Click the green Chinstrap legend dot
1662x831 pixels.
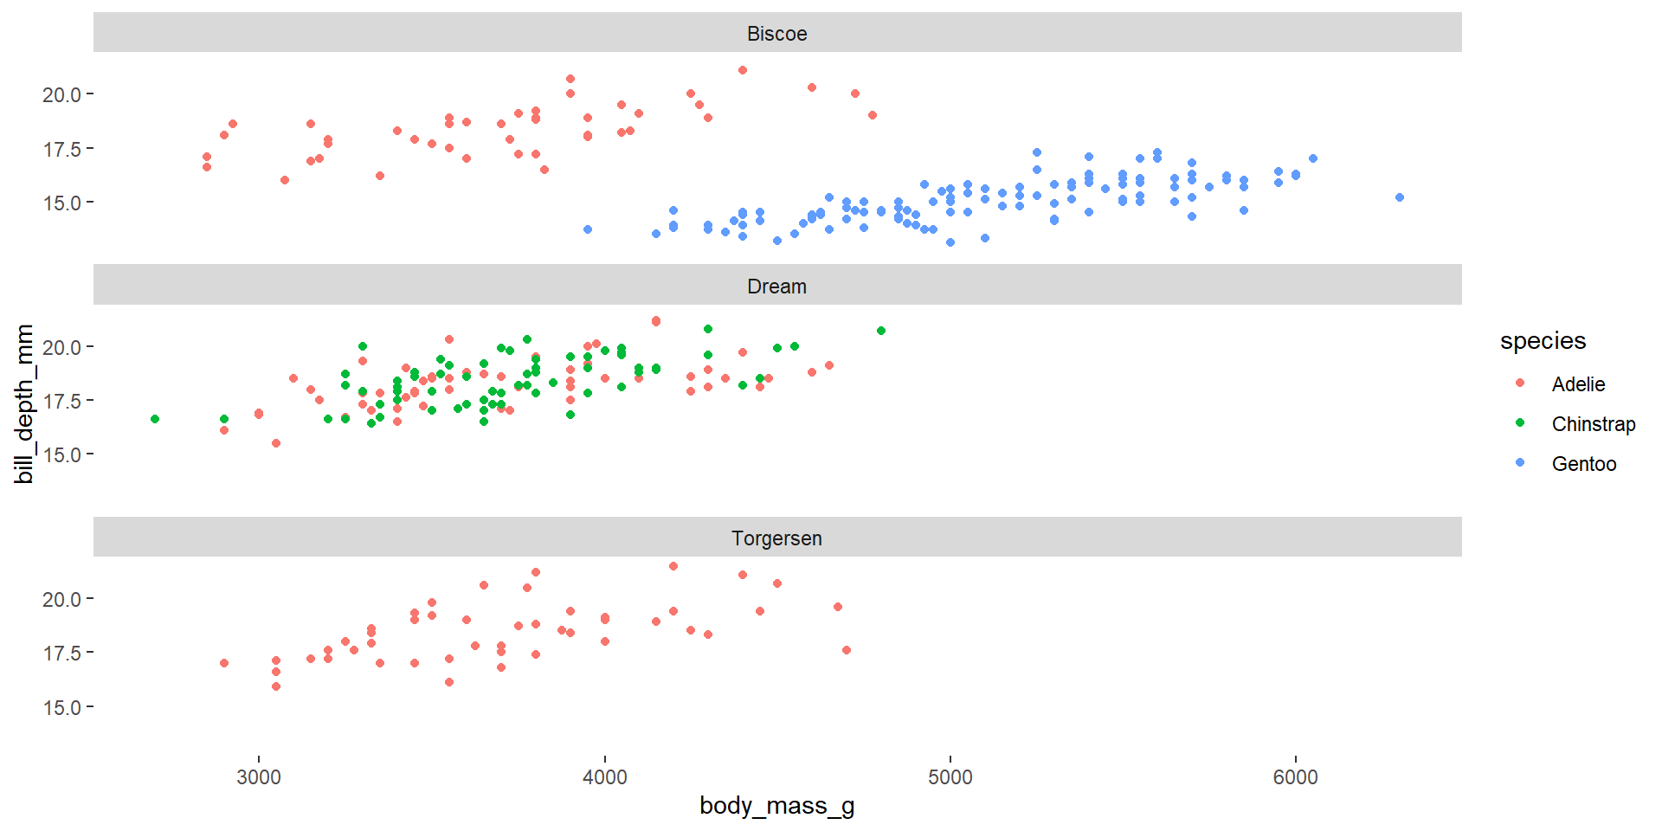click(x=1520, y=423)
